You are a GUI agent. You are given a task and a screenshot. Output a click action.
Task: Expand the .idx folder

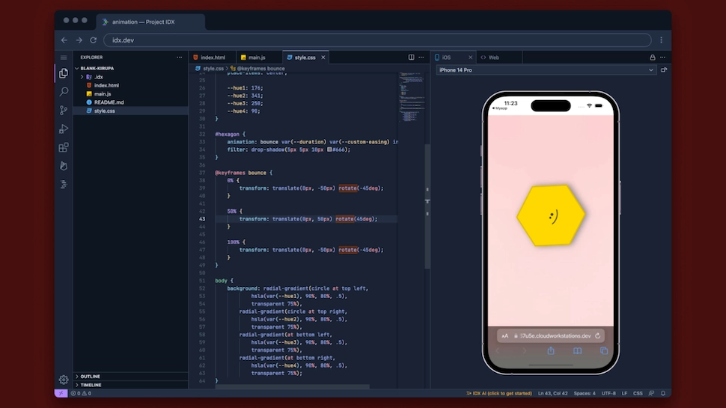click(x=82, y=77)
